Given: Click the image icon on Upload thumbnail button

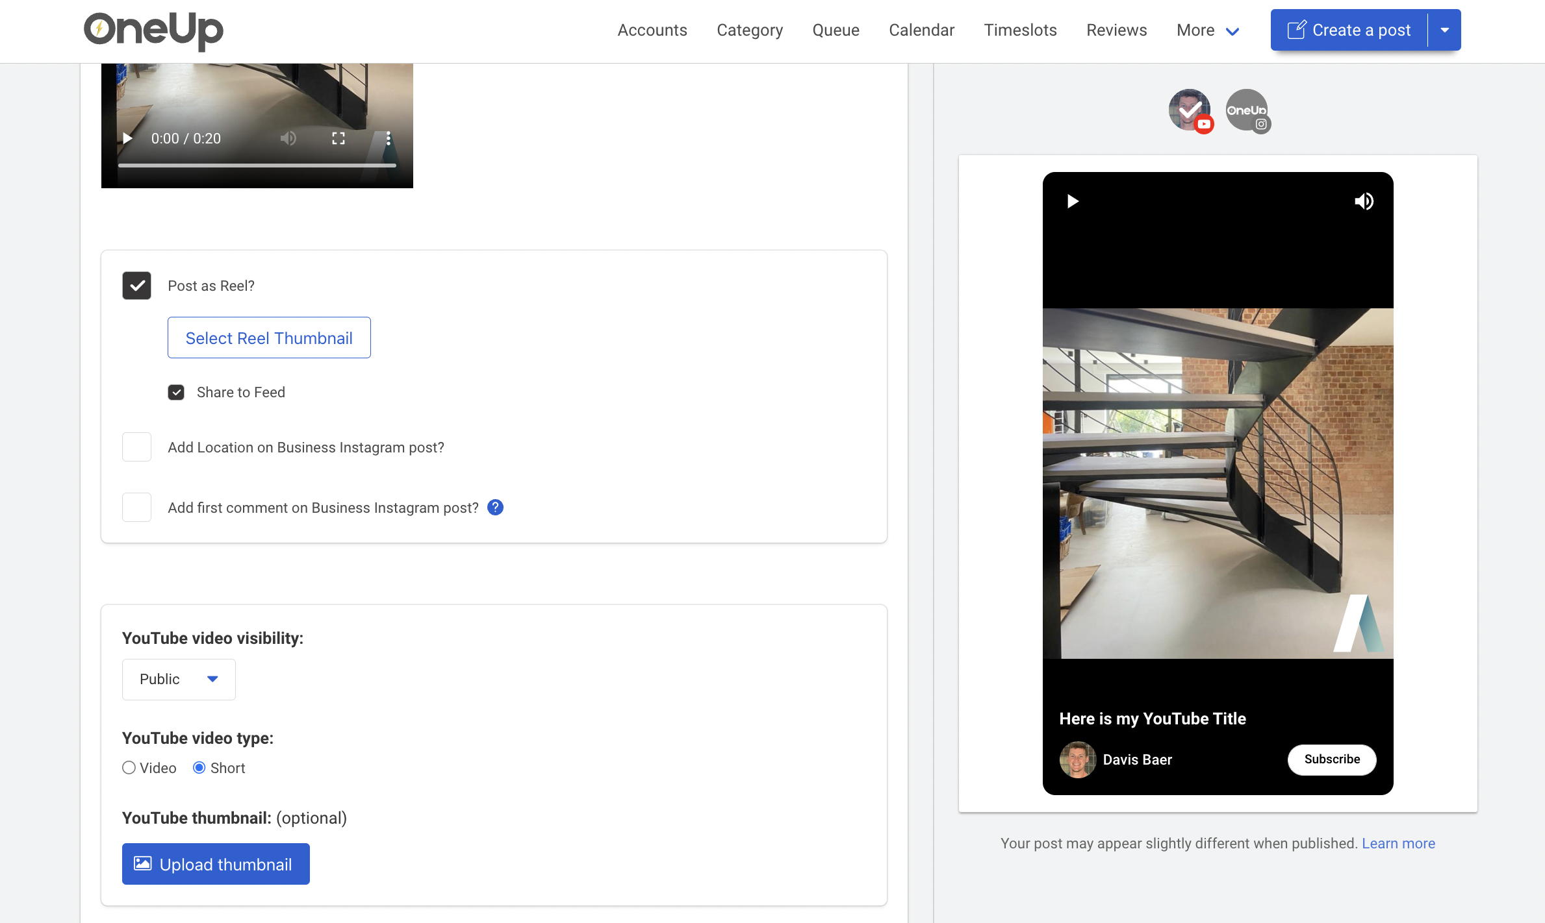Looking at the screenshot, I should pos(143,864).
